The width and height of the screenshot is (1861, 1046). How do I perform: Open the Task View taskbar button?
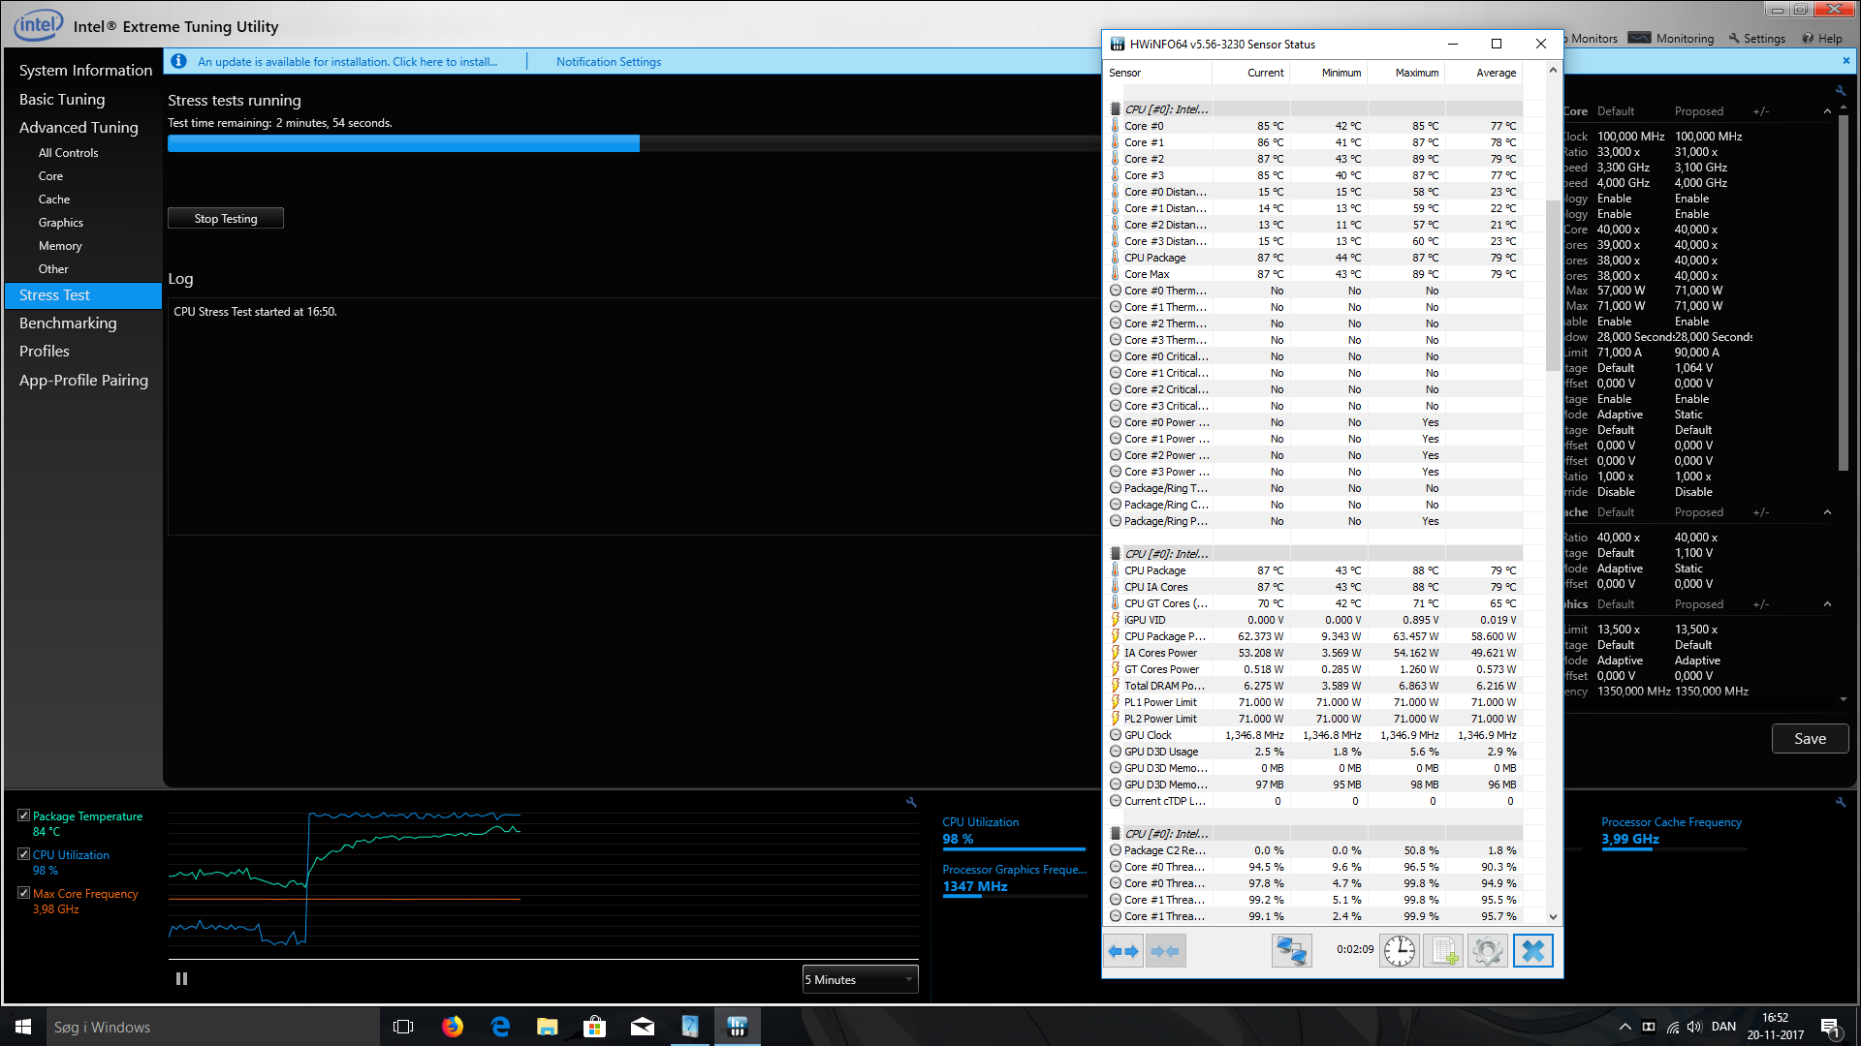[403, 1027]
